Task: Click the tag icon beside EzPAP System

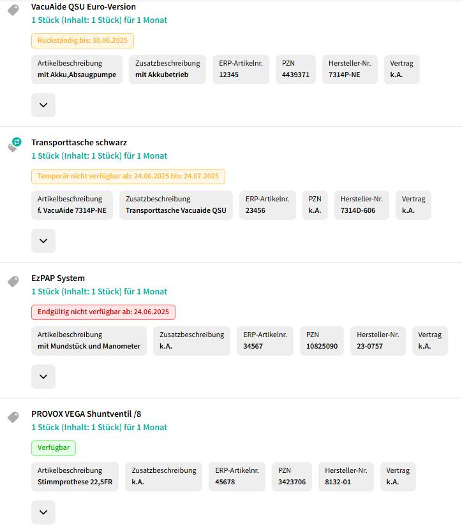Action: (x=13, y=281)
